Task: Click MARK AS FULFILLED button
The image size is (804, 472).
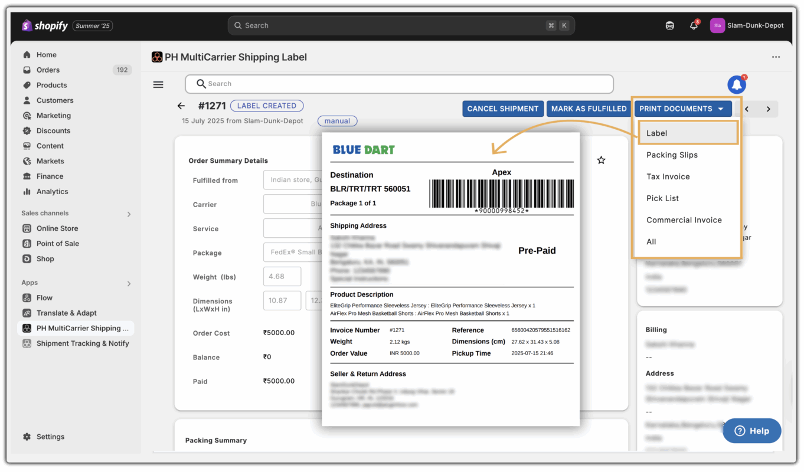Action: click(589, 109)
